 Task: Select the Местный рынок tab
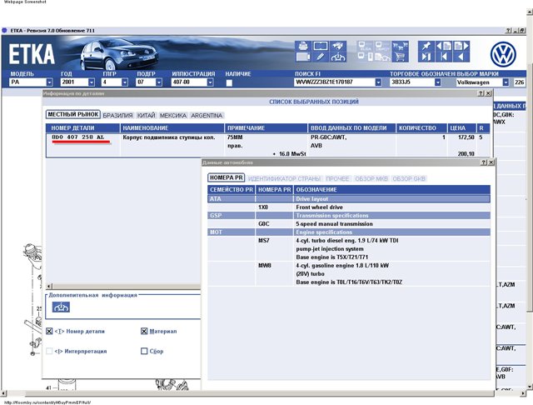click(x=73, y=115)
